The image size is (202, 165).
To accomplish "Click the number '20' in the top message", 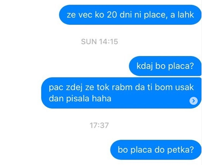I will pos(112,15).
